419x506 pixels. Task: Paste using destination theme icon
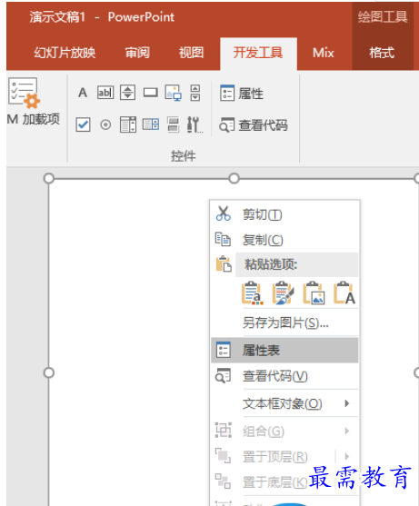click(252, 293)
